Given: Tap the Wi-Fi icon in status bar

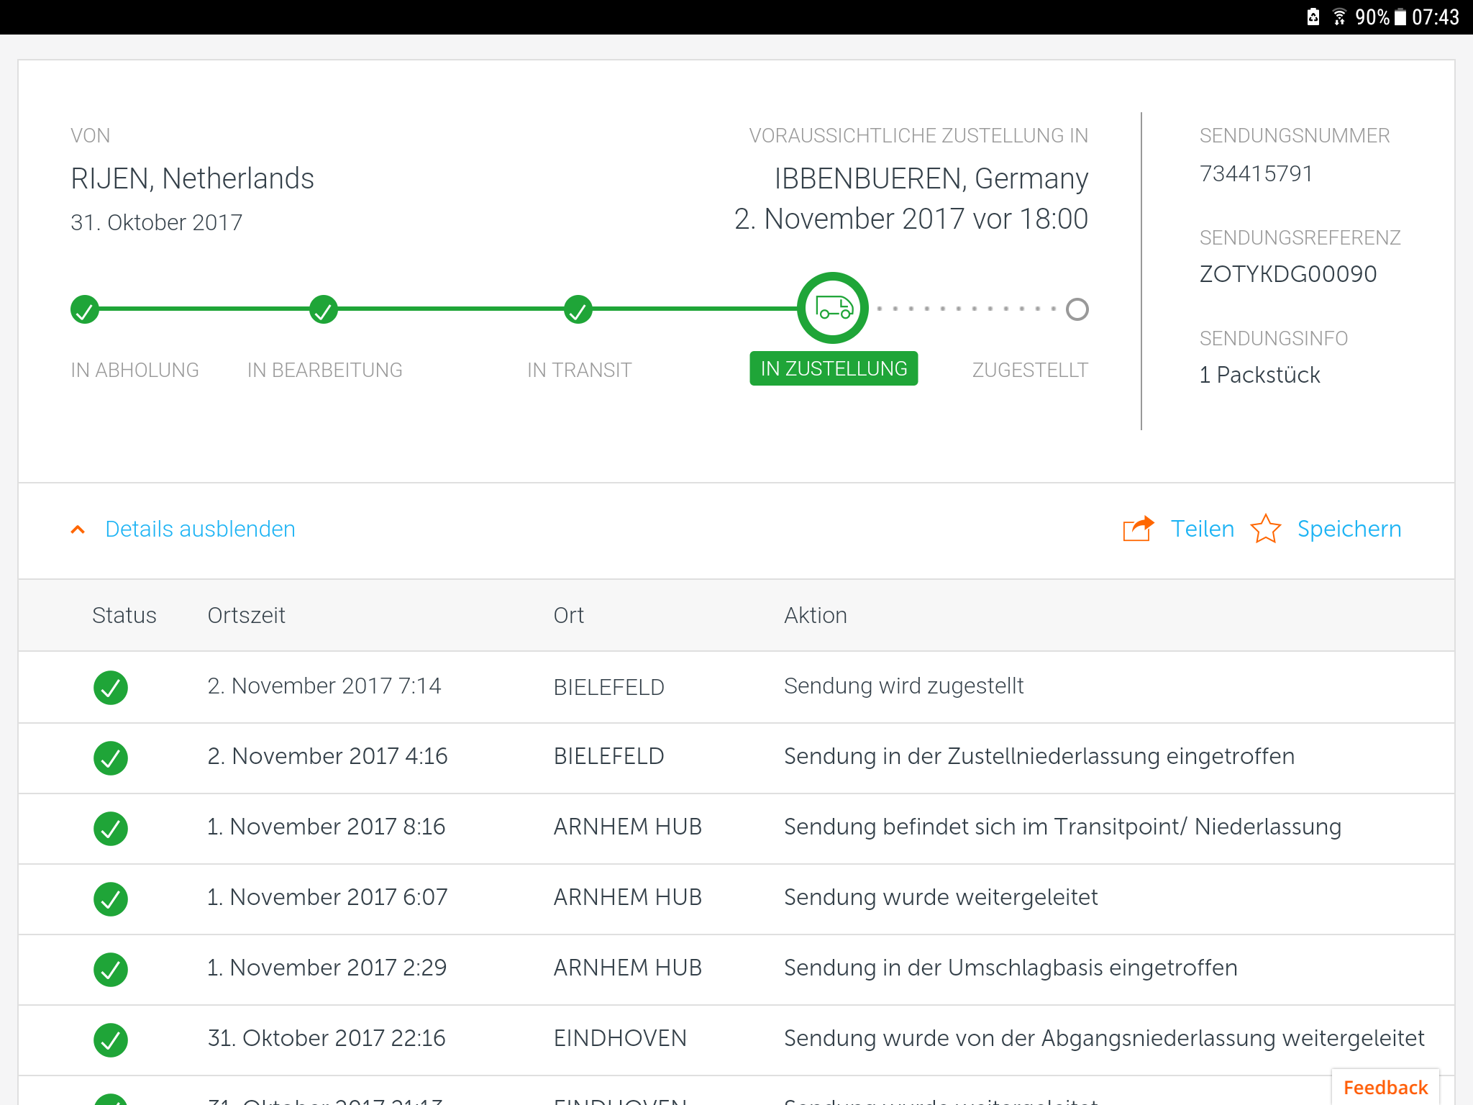Looking at the screenshot, I should click(x=1339, y=17).
